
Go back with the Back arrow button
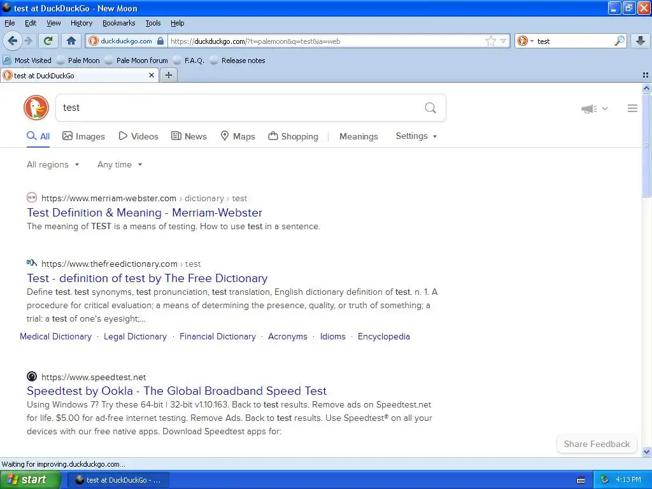pyautogui.click(x=12, y=41)
